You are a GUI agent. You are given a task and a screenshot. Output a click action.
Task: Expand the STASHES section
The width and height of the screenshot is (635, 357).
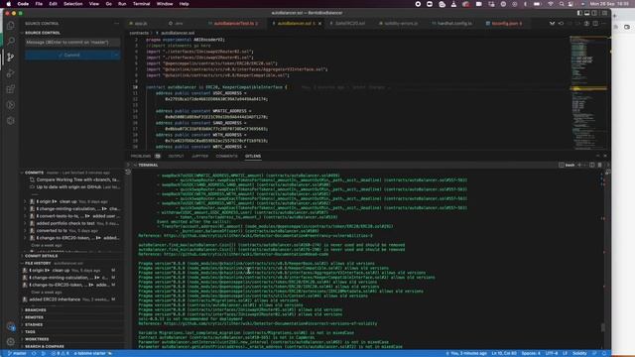[34, 324]
